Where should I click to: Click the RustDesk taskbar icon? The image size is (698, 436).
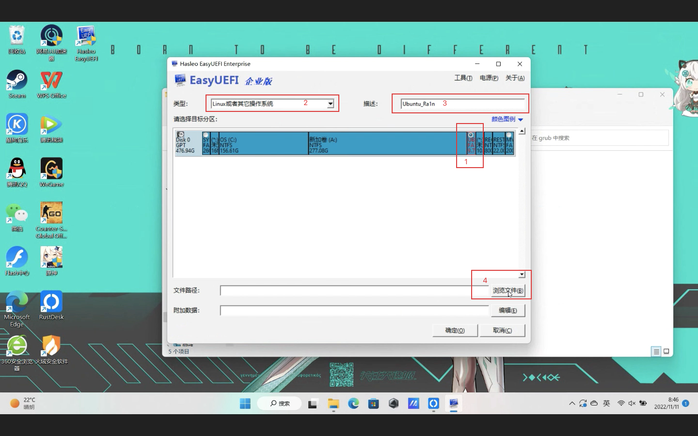(433, 404)
